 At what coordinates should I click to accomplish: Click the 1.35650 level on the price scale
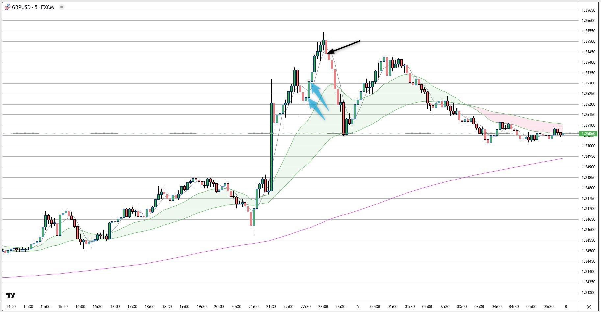point(588,10)
